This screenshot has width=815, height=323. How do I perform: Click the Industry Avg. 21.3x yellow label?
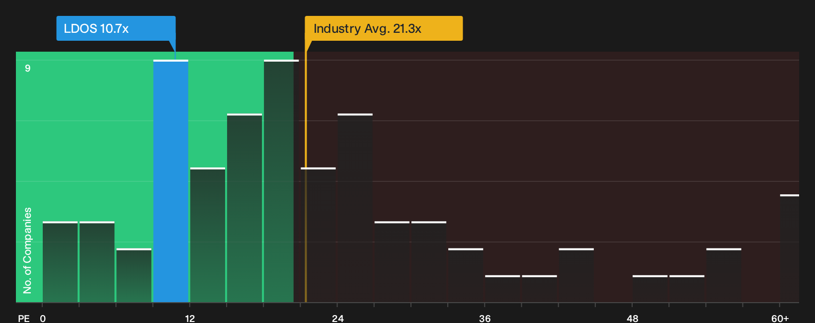[x=384, y=28]
